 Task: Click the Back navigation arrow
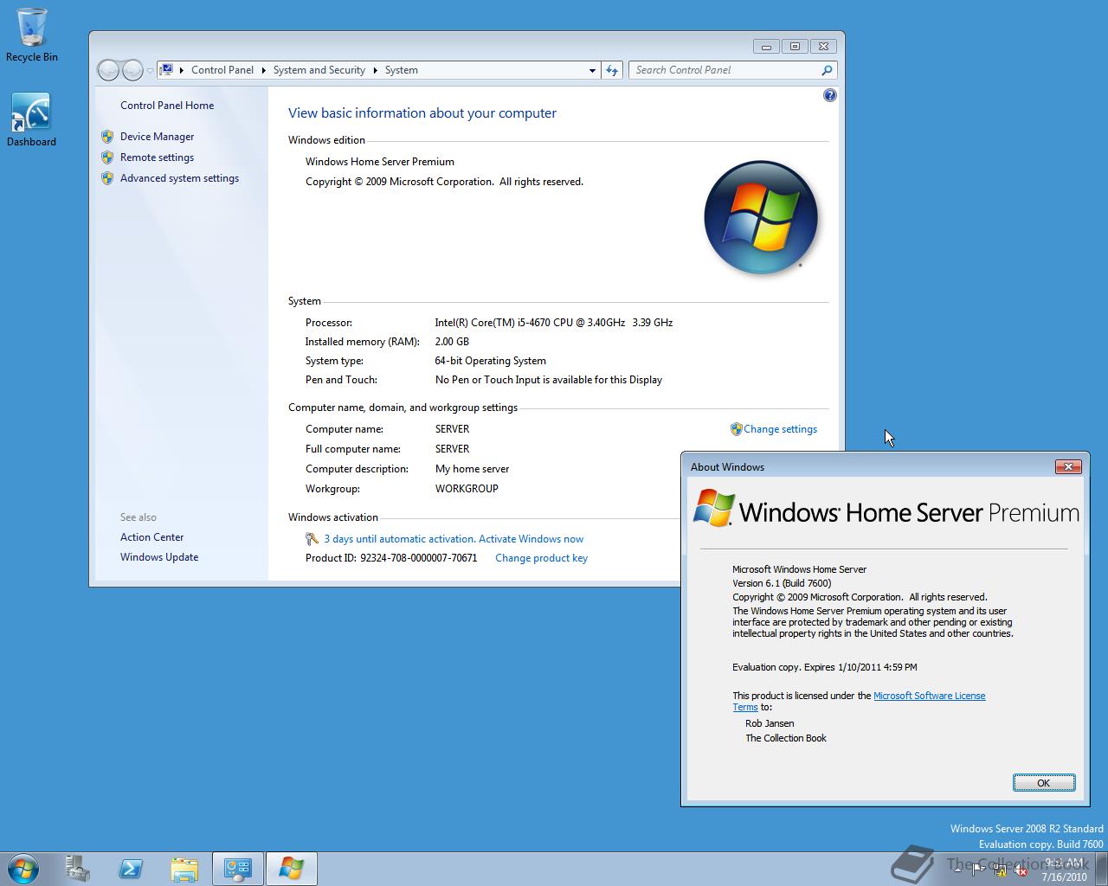[108, 70]
